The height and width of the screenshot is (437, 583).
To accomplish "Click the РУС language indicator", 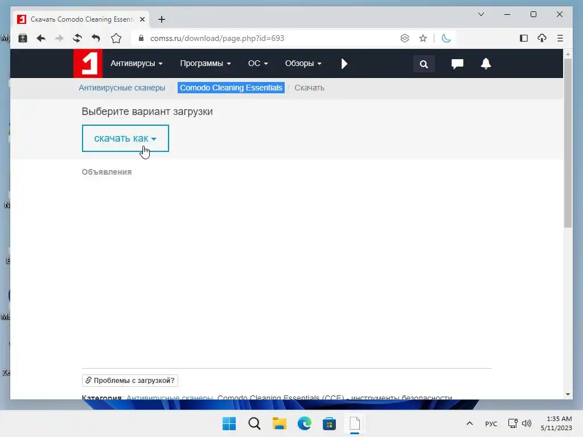I will (491, 423).
